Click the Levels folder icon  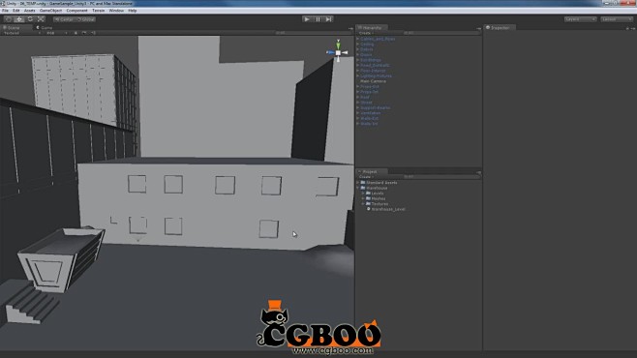point(368,194)
